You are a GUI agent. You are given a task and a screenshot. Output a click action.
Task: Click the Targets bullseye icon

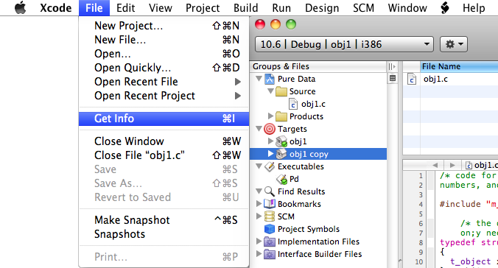tap(270, 129)
